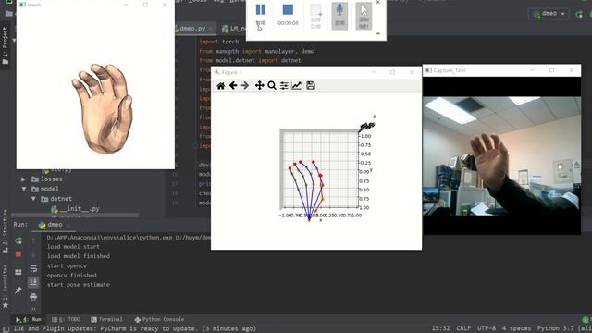Open restore layout icon in Run panel

[x=18, y=272]
